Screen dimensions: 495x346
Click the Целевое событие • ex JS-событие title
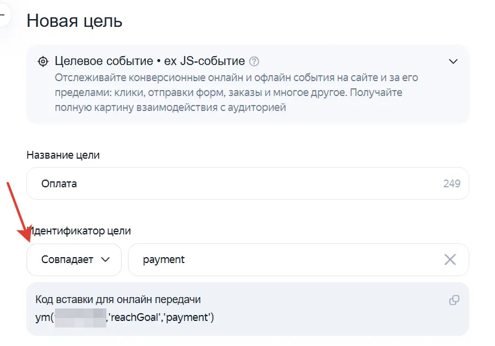point(149,61)
